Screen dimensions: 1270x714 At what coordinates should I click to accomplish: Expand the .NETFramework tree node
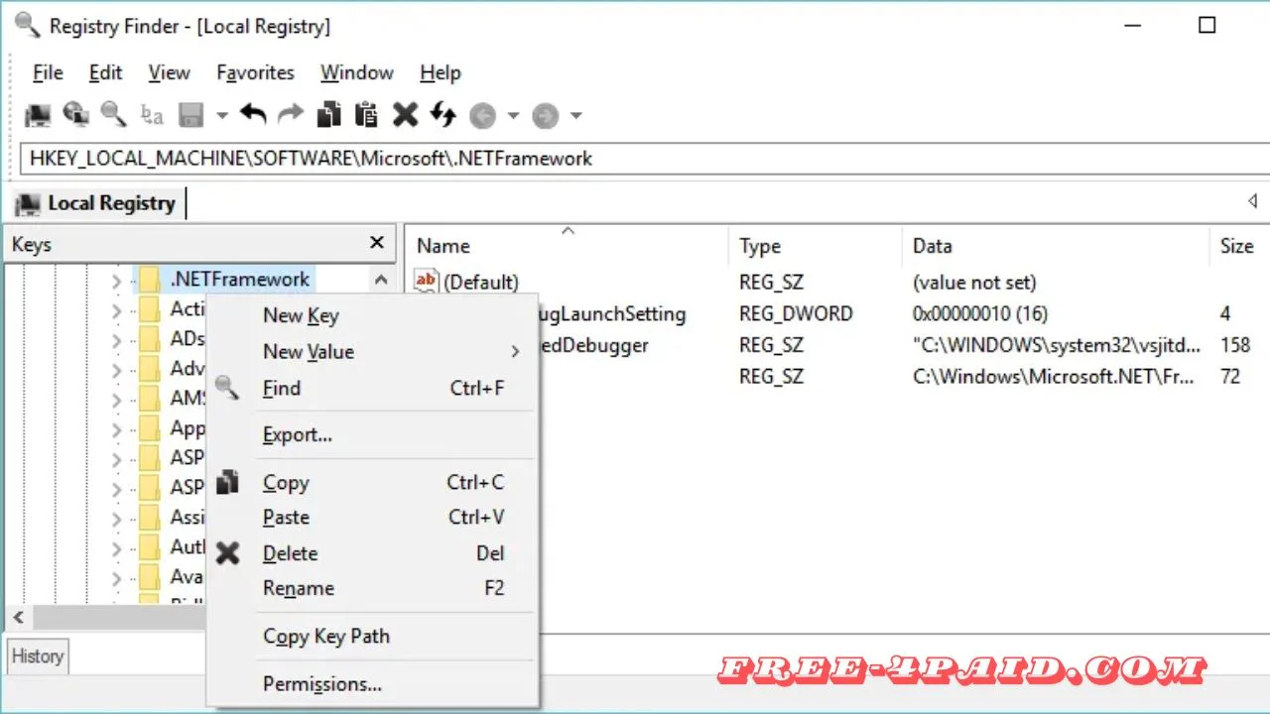click(117, 282)
